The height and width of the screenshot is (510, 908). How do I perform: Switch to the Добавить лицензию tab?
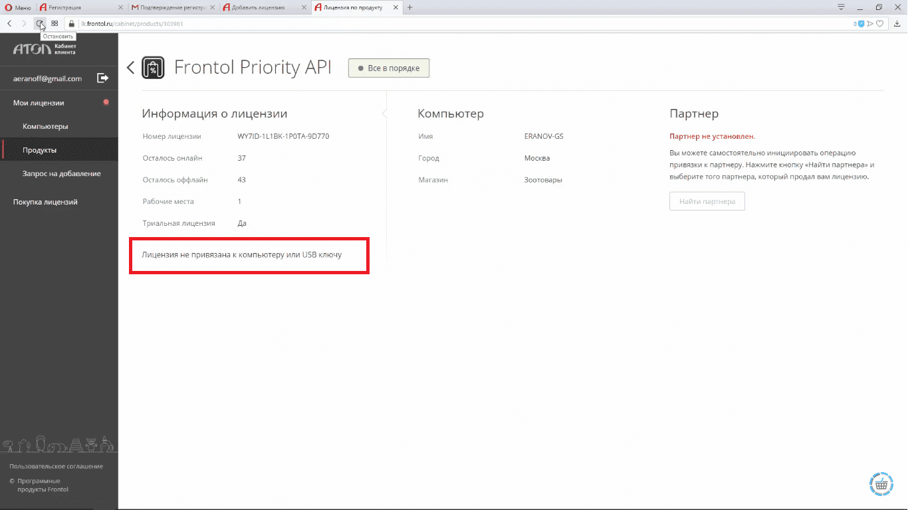pyautogui.click(x=265, y=7)
